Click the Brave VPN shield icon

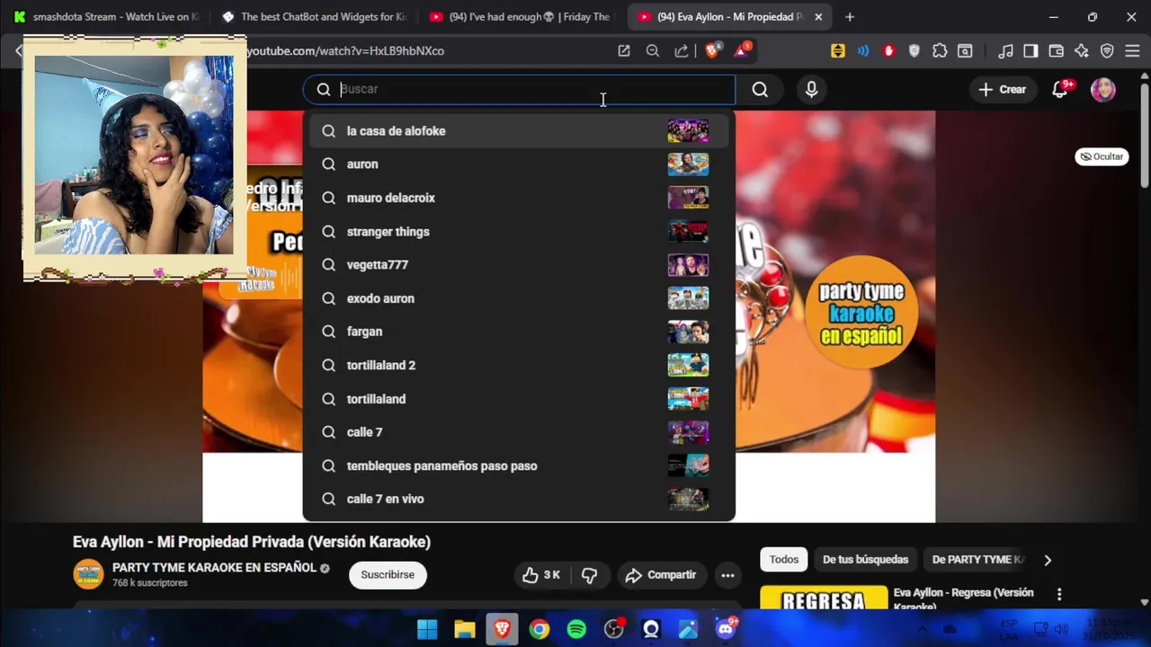pyautogui.click(x=1107, y=51)
